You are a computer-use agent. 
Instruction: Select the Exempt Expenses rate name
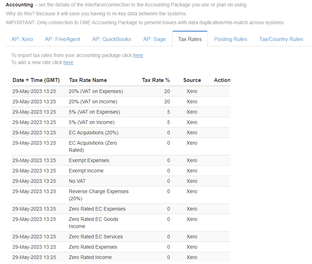pos(89,160)
